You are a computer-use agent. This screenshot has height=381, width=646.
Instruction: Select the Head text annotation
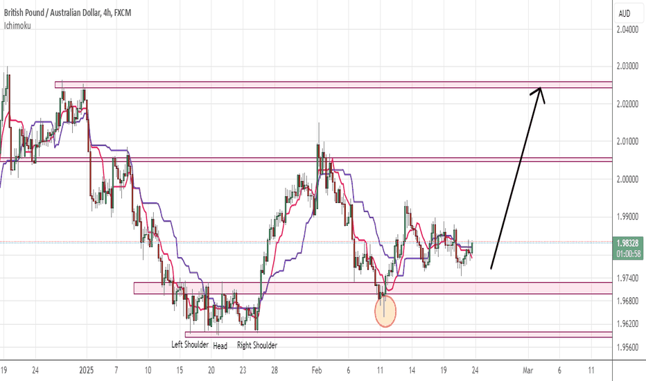(x=220, y=346)
